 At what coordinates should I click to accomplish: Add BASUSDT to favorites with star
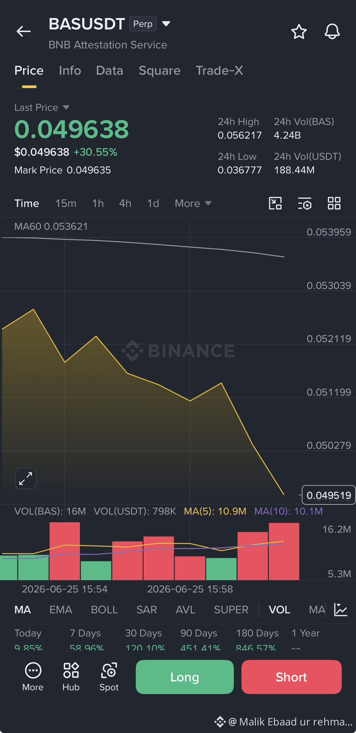pyautogui.click(x=299, y=32)
